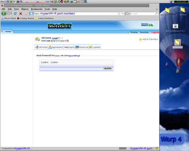This screenshot has height=151, width=189.
Task: Open the Tickets link
Action: tap(132, 32)
